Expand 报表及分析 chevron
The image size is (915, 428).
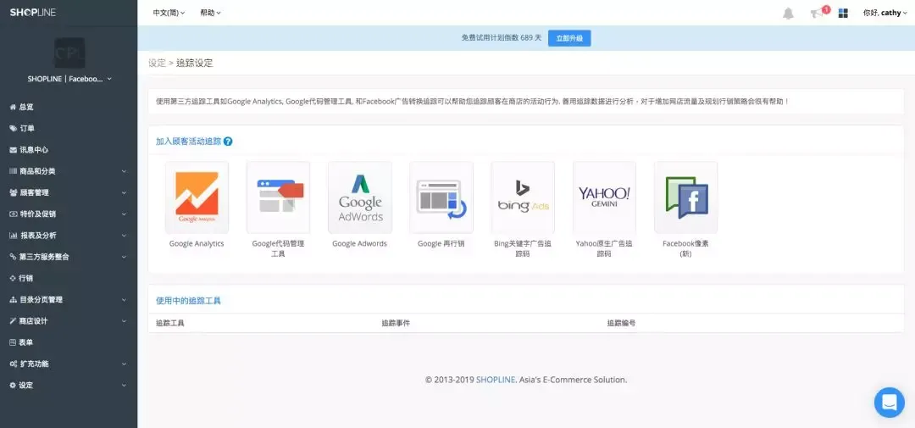(124, 236)
